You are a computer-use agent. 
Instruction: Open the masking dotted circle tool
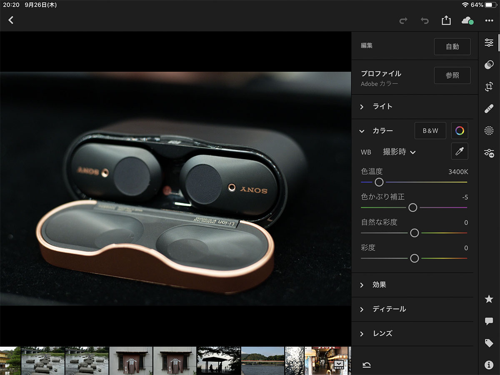tap(489, 131)
